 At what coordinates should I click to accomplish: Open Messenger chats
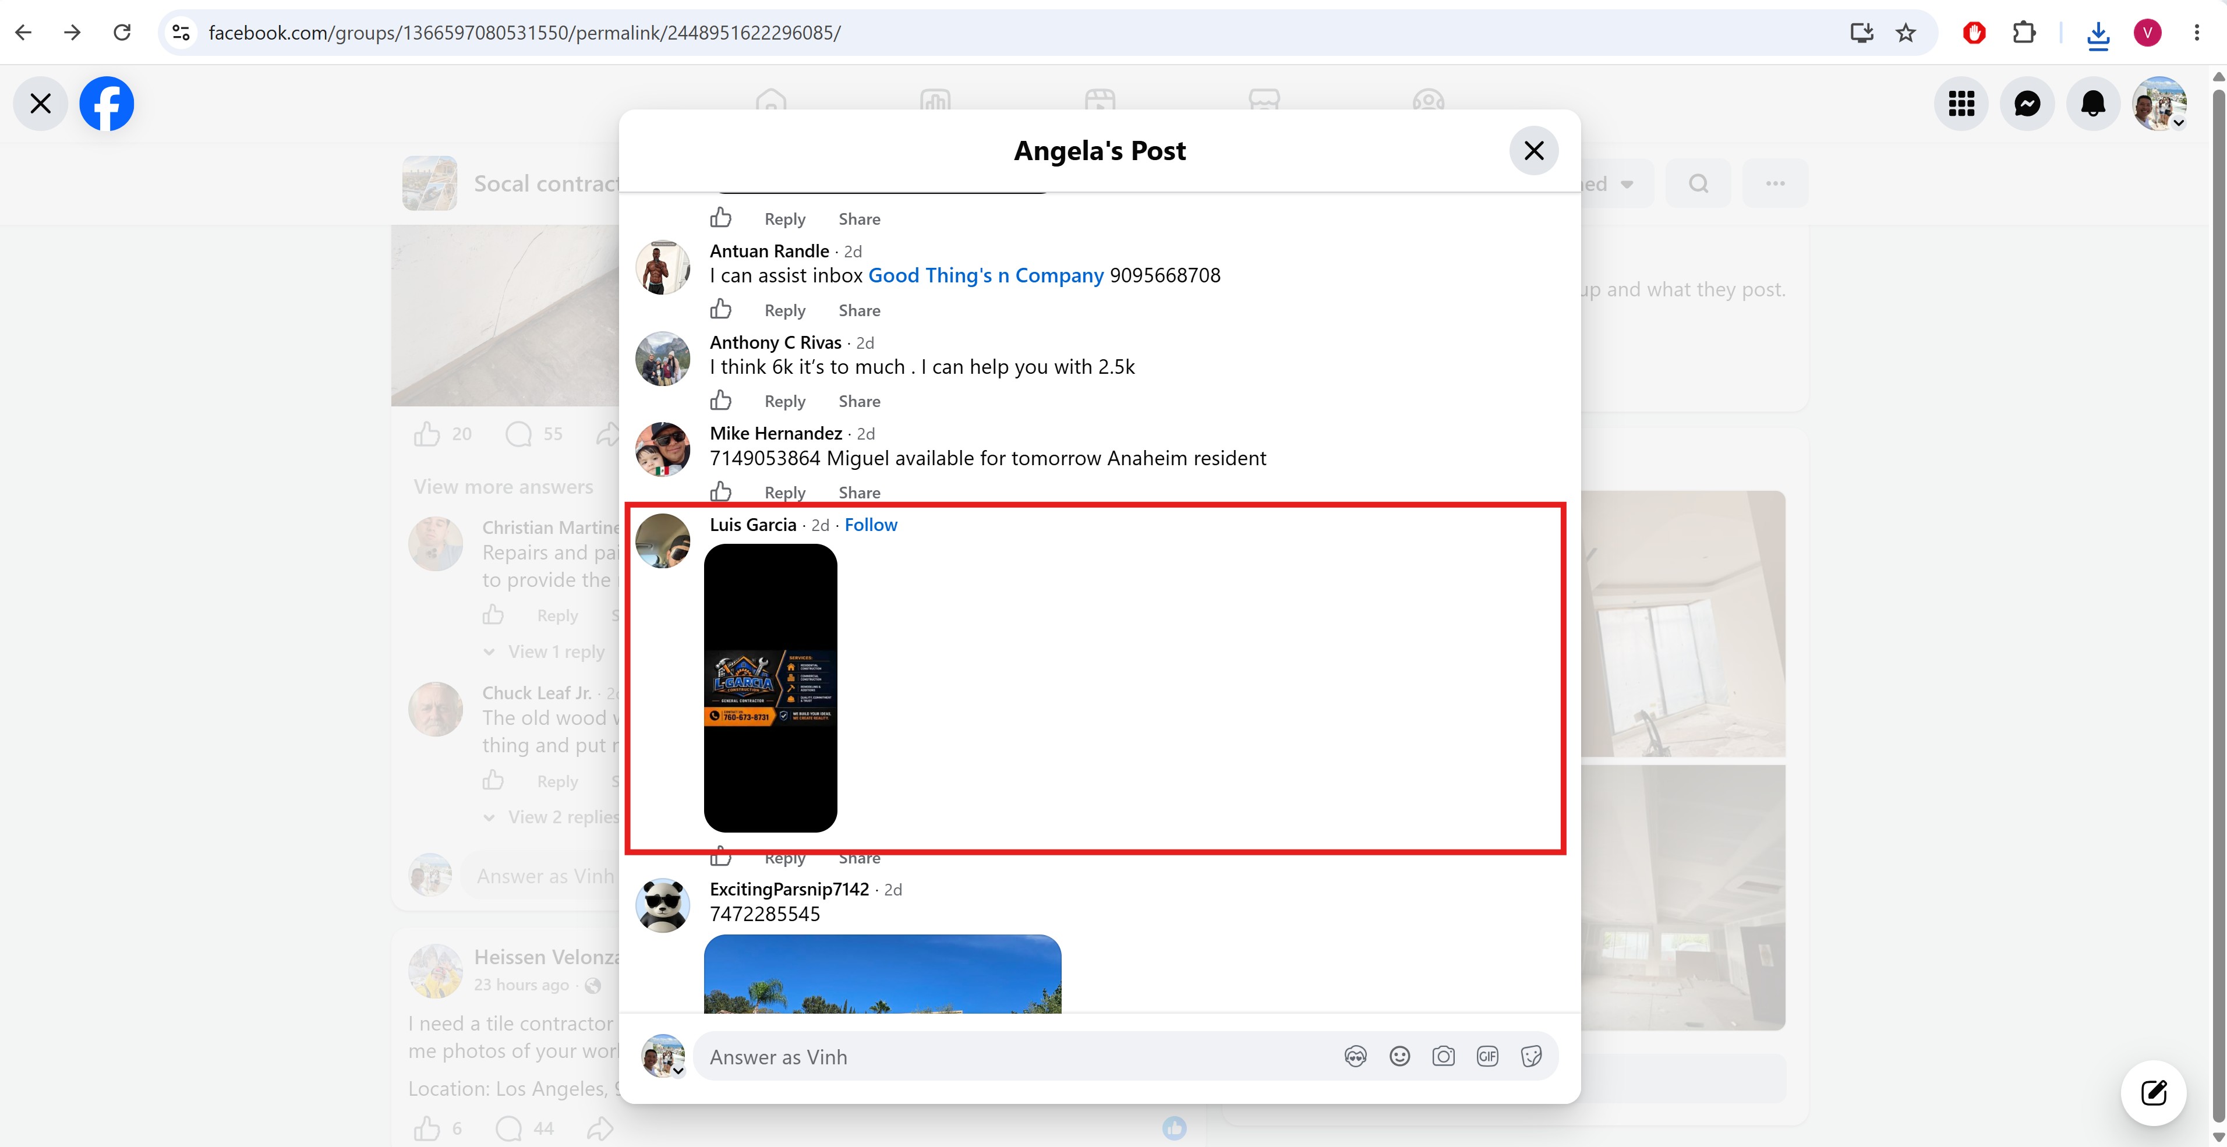pyautogui.click(x=2027, y=104)
